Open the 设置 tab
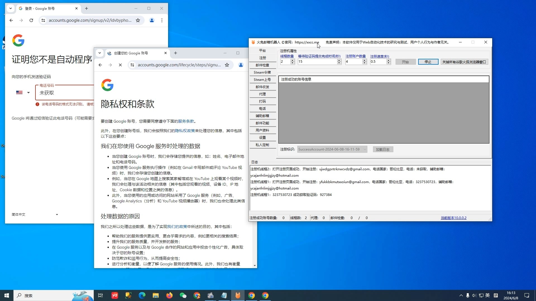The width and height of the screenshot is (536, 301). 262,138
